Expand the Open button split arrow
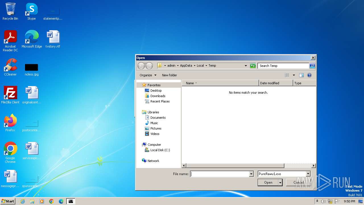The width and height of the screenshot is (364, 205). [x=280, y=183]
